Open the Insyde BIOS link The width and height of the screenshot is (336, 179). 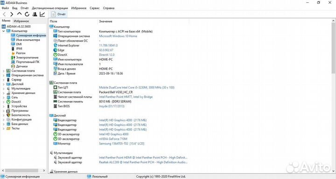[x=112, y=106]
